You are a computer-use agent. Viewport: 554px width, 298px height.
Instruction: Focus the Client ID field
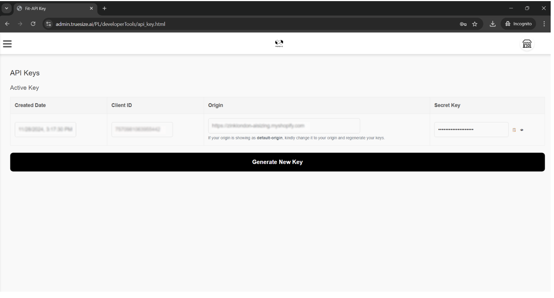(x=142, y=129)
